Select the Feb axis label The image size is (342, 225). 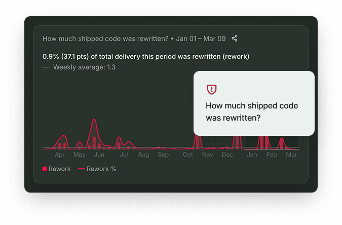(272, 155)
